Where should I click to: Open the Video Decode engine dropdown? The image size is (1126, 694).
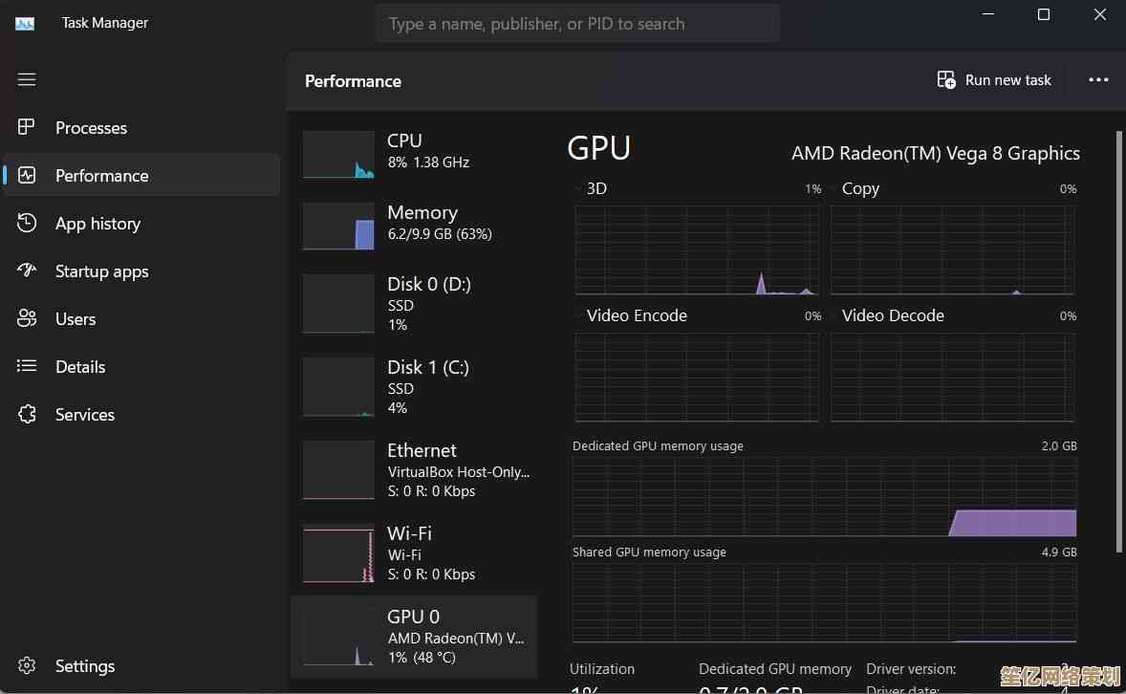coord(835,315)
